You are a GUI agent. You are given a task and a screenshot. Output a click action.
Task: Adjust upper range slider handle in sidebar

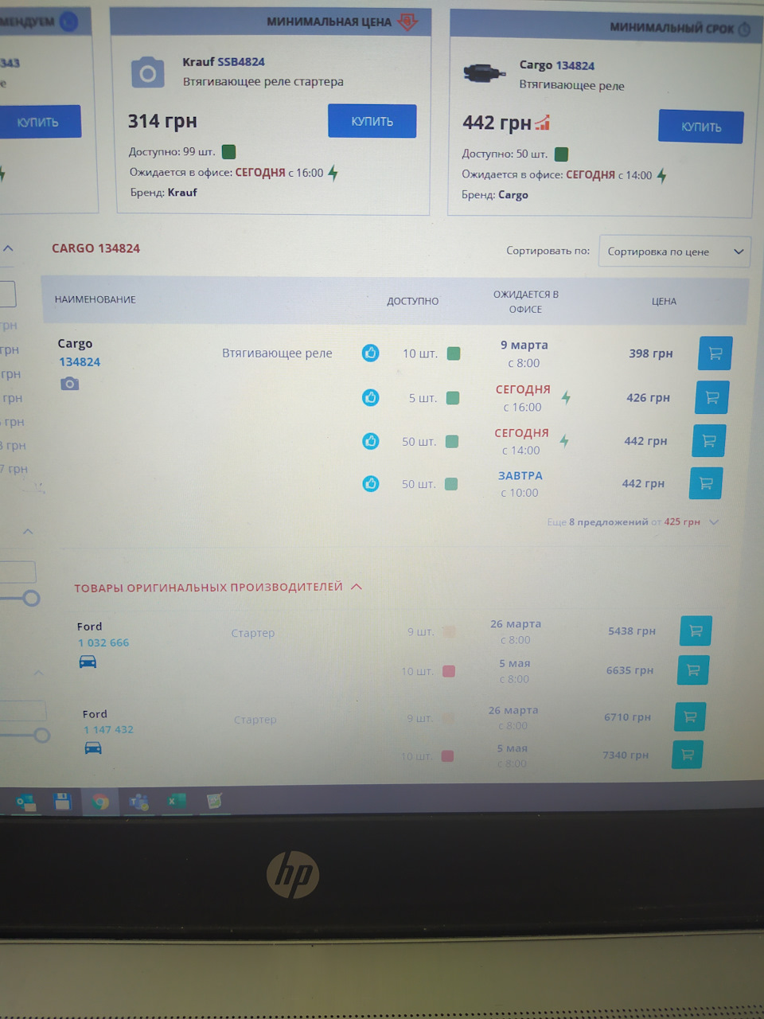[x=31, y=598]
